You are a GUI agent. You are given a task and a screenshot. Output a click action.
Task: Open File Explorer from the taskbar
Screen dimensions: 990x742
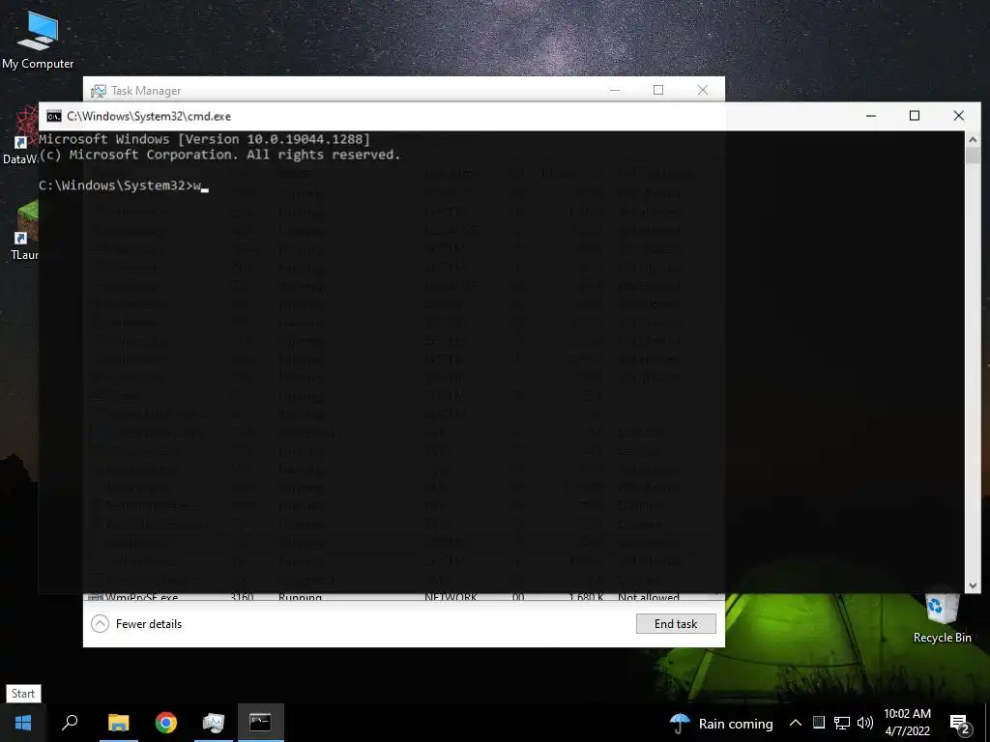click(118, 723)
